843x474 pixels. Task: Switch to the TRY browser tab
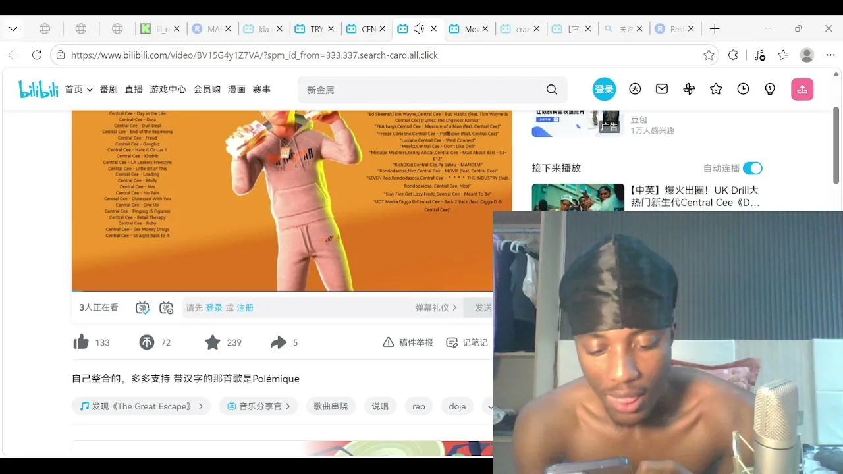point(313,29)
